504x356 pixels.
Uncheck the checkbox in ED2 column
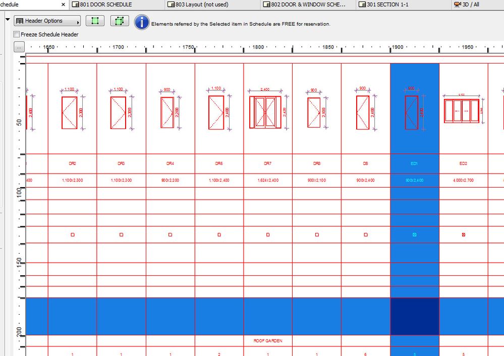click(464, 234)
